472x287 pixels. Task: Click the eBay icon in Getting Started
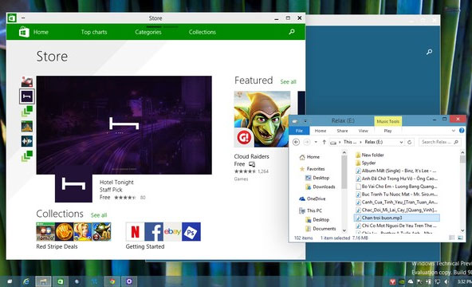pyautogui.click(x=172, y=232)
